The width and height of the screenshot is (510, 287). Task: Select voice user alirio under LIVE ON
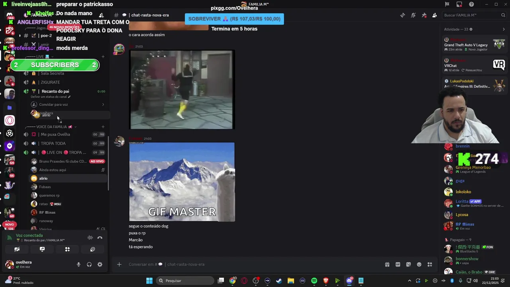pos(68,179)
